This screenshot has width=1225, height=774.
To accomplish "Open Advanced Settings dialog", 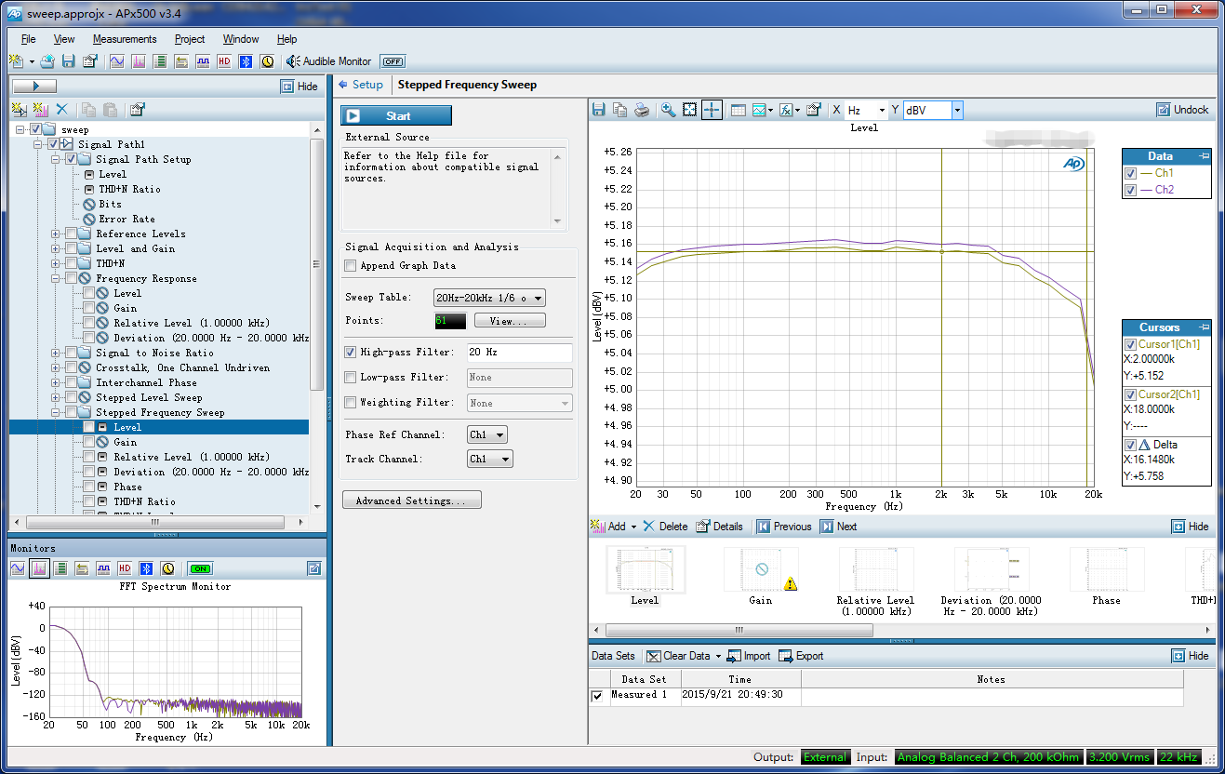I will tap(411, 500).
